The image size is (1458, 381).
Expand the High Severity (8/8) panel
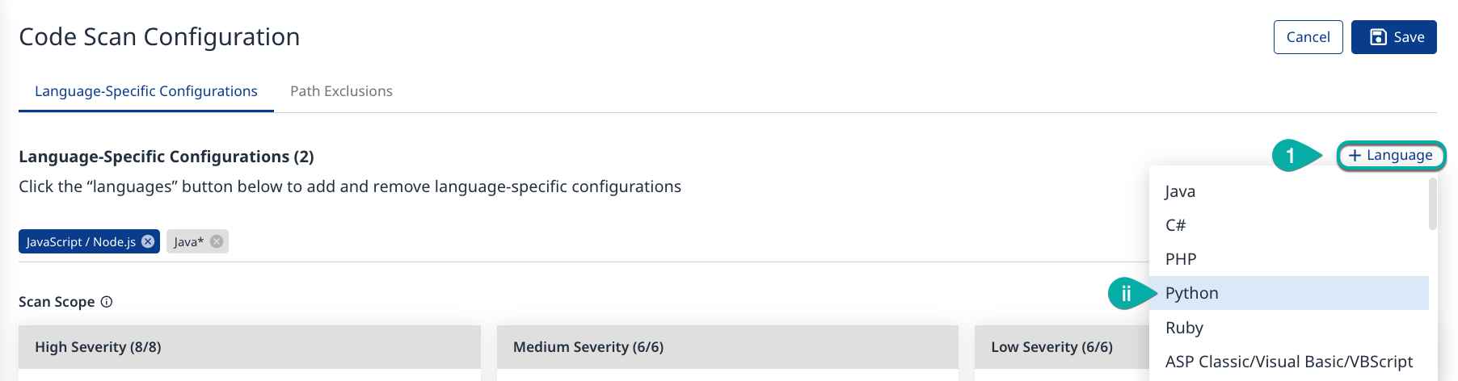coord(249,347)
